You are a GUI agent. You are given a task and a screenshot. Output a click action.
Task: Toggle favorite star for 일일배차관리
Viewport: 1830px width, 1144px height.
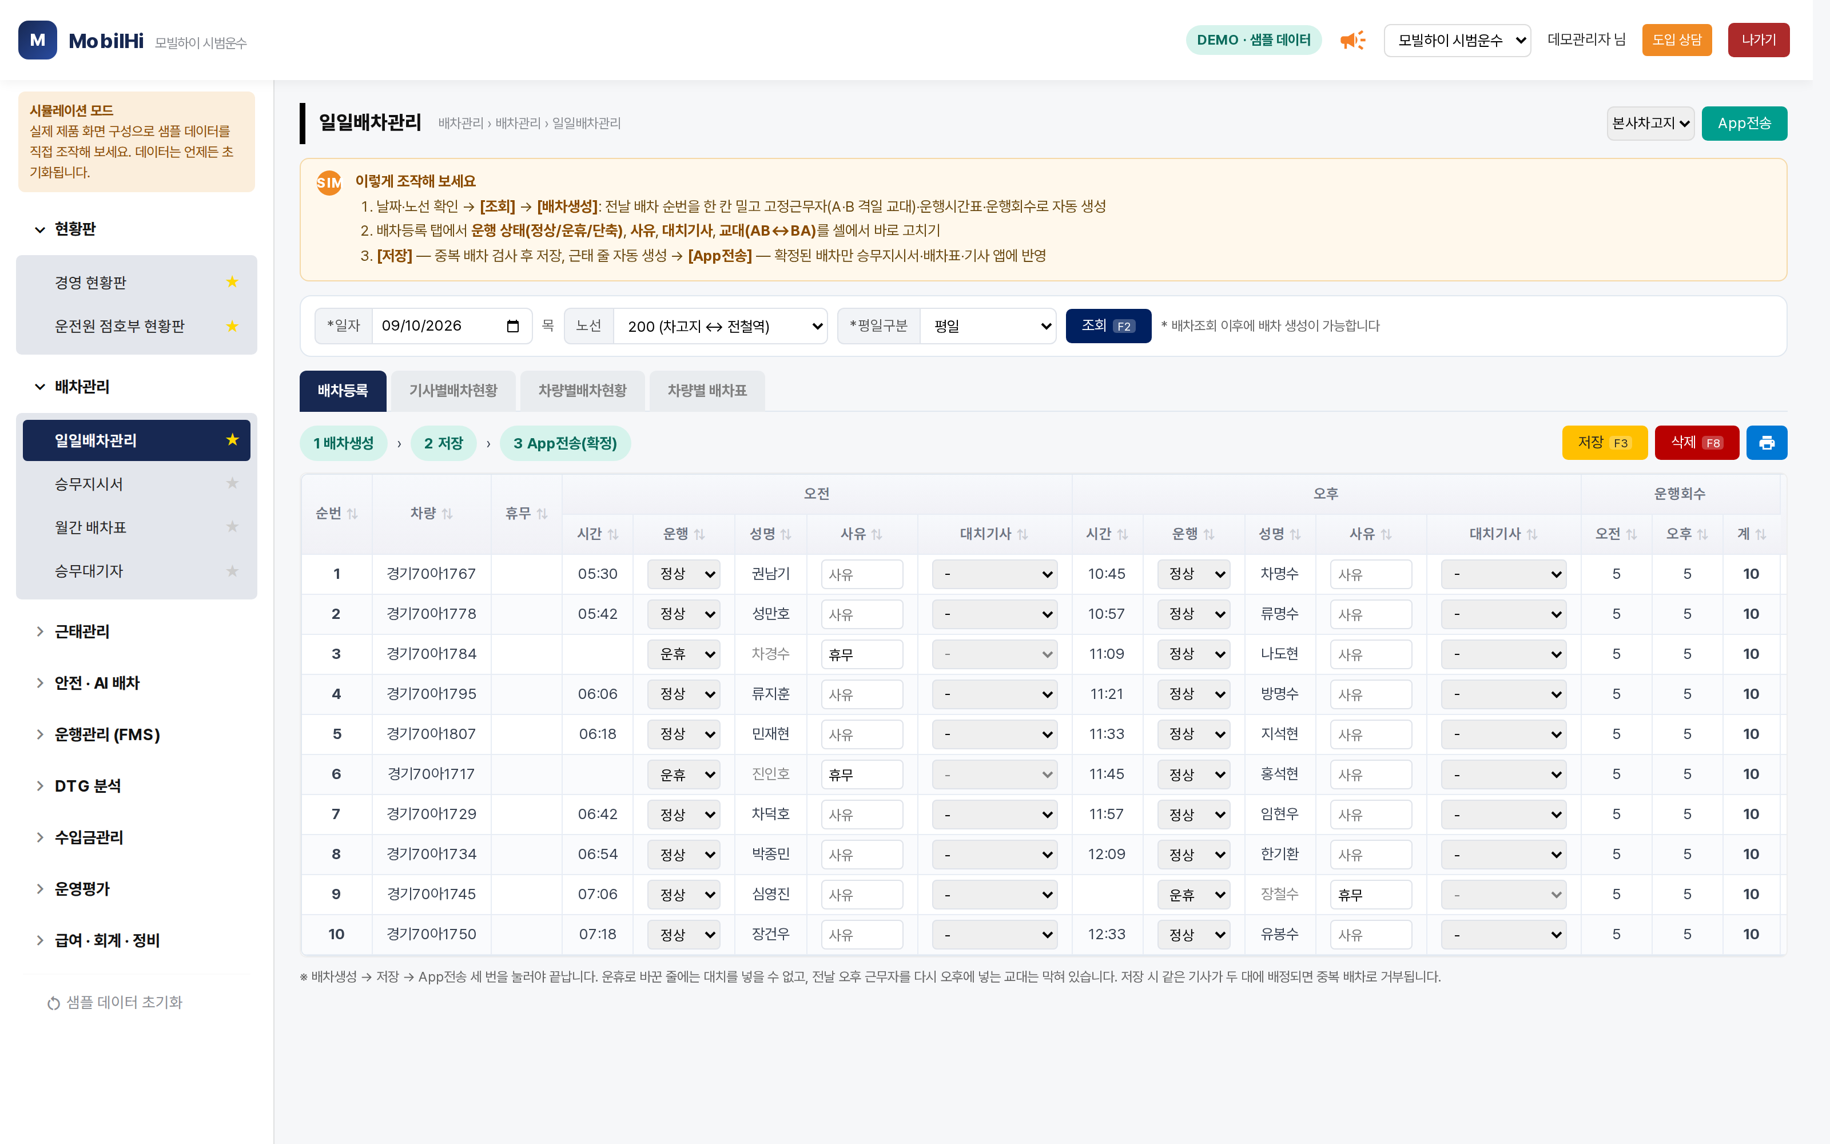click(232, 440)
